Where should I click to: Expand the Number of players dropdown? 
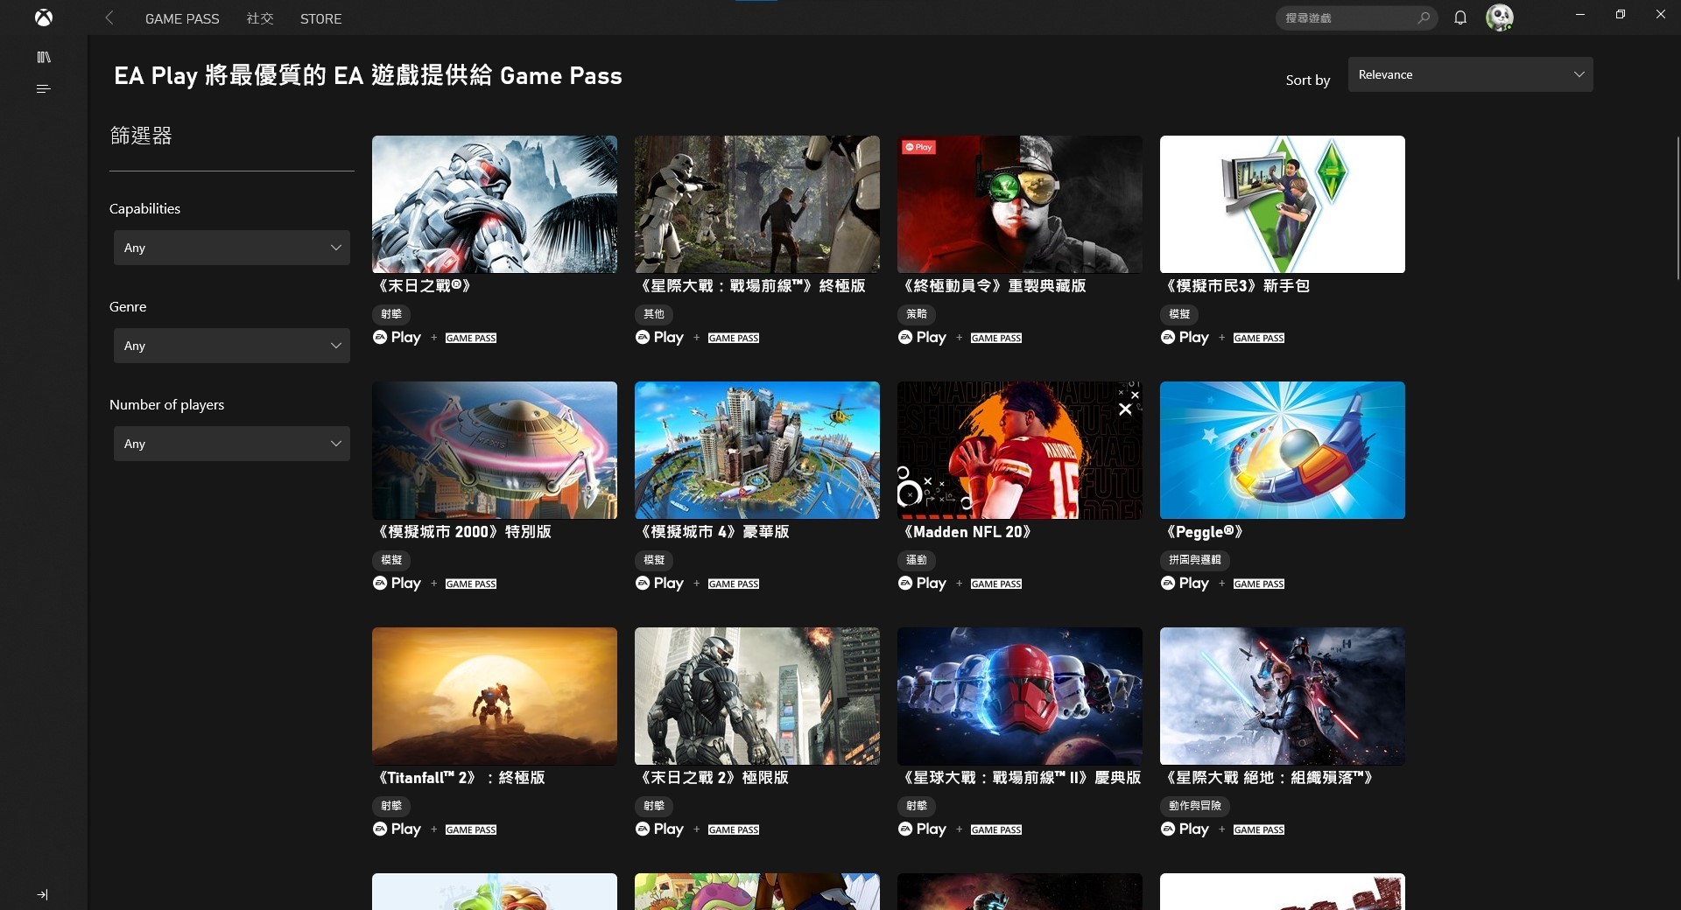click(232, 444)
